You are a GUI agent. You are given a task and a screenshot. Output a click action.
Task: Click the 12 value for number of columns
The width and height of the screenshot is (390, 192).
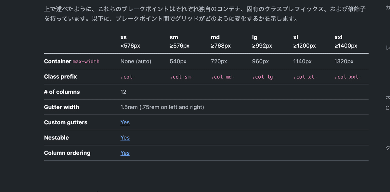tap(123, 92)
